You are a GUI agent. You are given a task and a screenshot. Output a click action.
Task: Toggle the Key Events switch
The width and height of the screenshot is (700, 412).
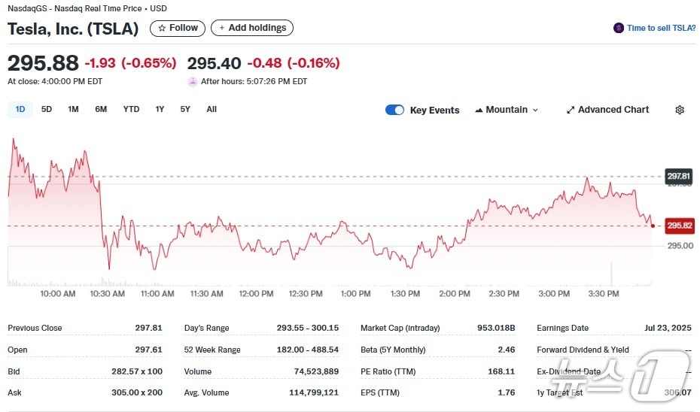[394, 110]
